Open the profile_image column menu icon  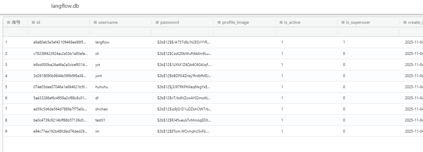point(219,22)
